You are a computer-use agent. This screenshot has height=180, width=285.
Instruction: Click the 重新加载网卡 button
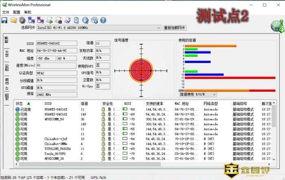[174, 28]
